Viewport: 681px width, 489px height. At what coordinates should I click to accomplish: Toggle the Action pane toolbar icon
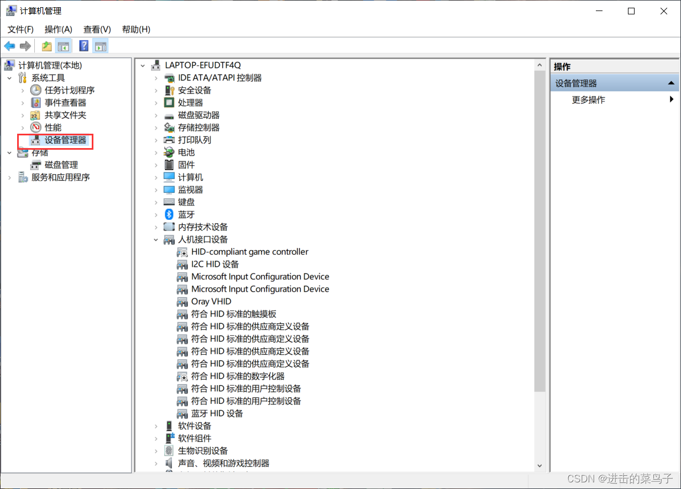tap(100, 46)
